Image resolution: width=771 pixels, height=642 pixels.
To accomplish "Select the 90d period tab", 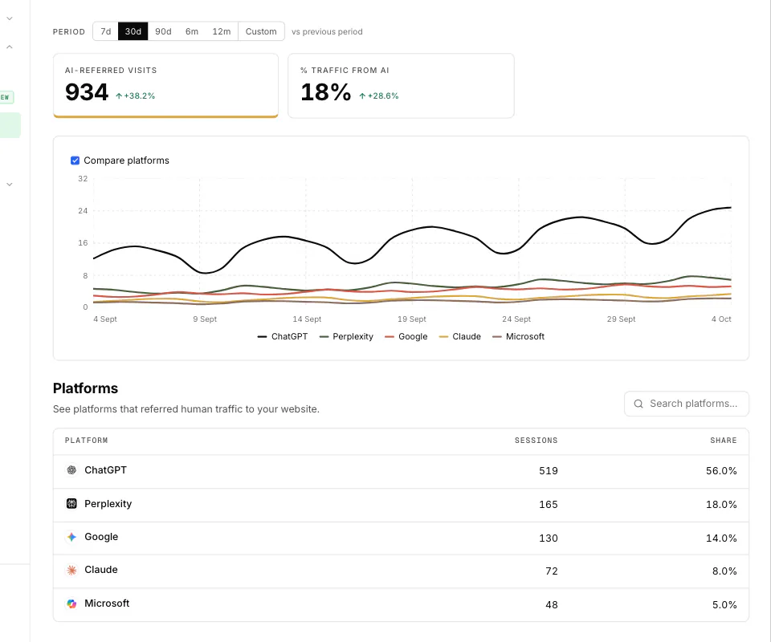I will click(163, 31).
